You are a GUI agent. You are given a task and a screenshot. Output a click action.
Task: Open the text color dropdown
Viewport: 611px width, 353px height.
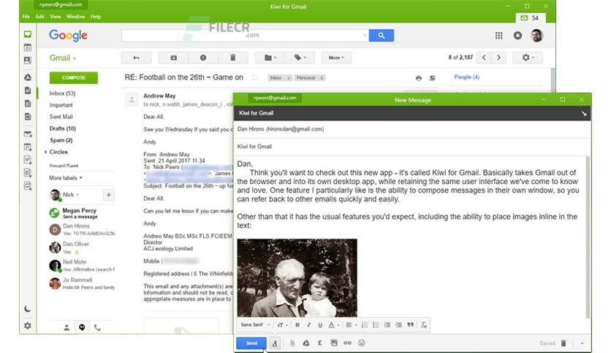click(x=333, y=325)
